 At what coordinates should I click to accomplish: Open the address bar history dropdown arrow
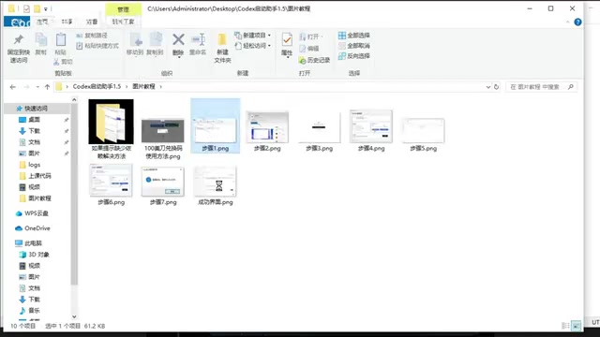pyautogui.click(x=488, y=87)
